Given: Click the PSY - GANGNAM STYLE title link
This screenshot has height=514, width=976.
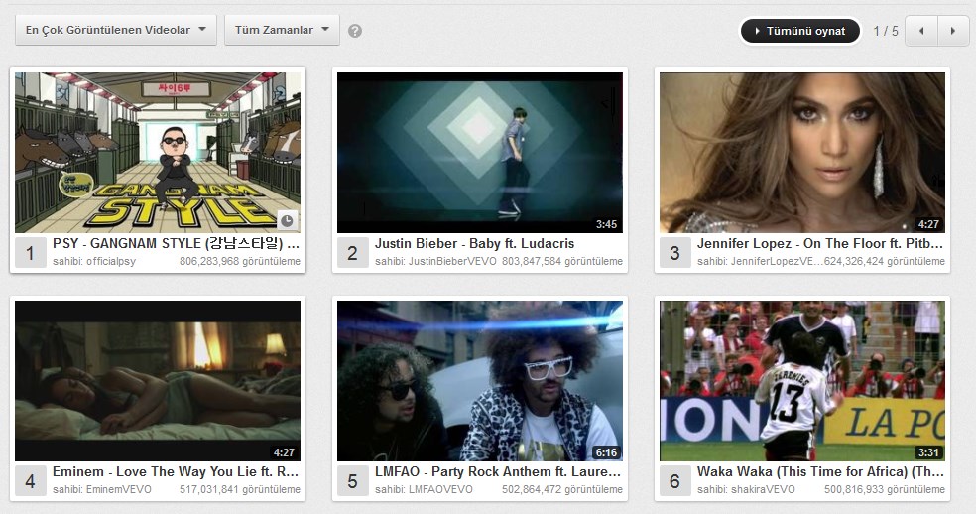Looking at the screenshot, I should [x=177, y=244].
